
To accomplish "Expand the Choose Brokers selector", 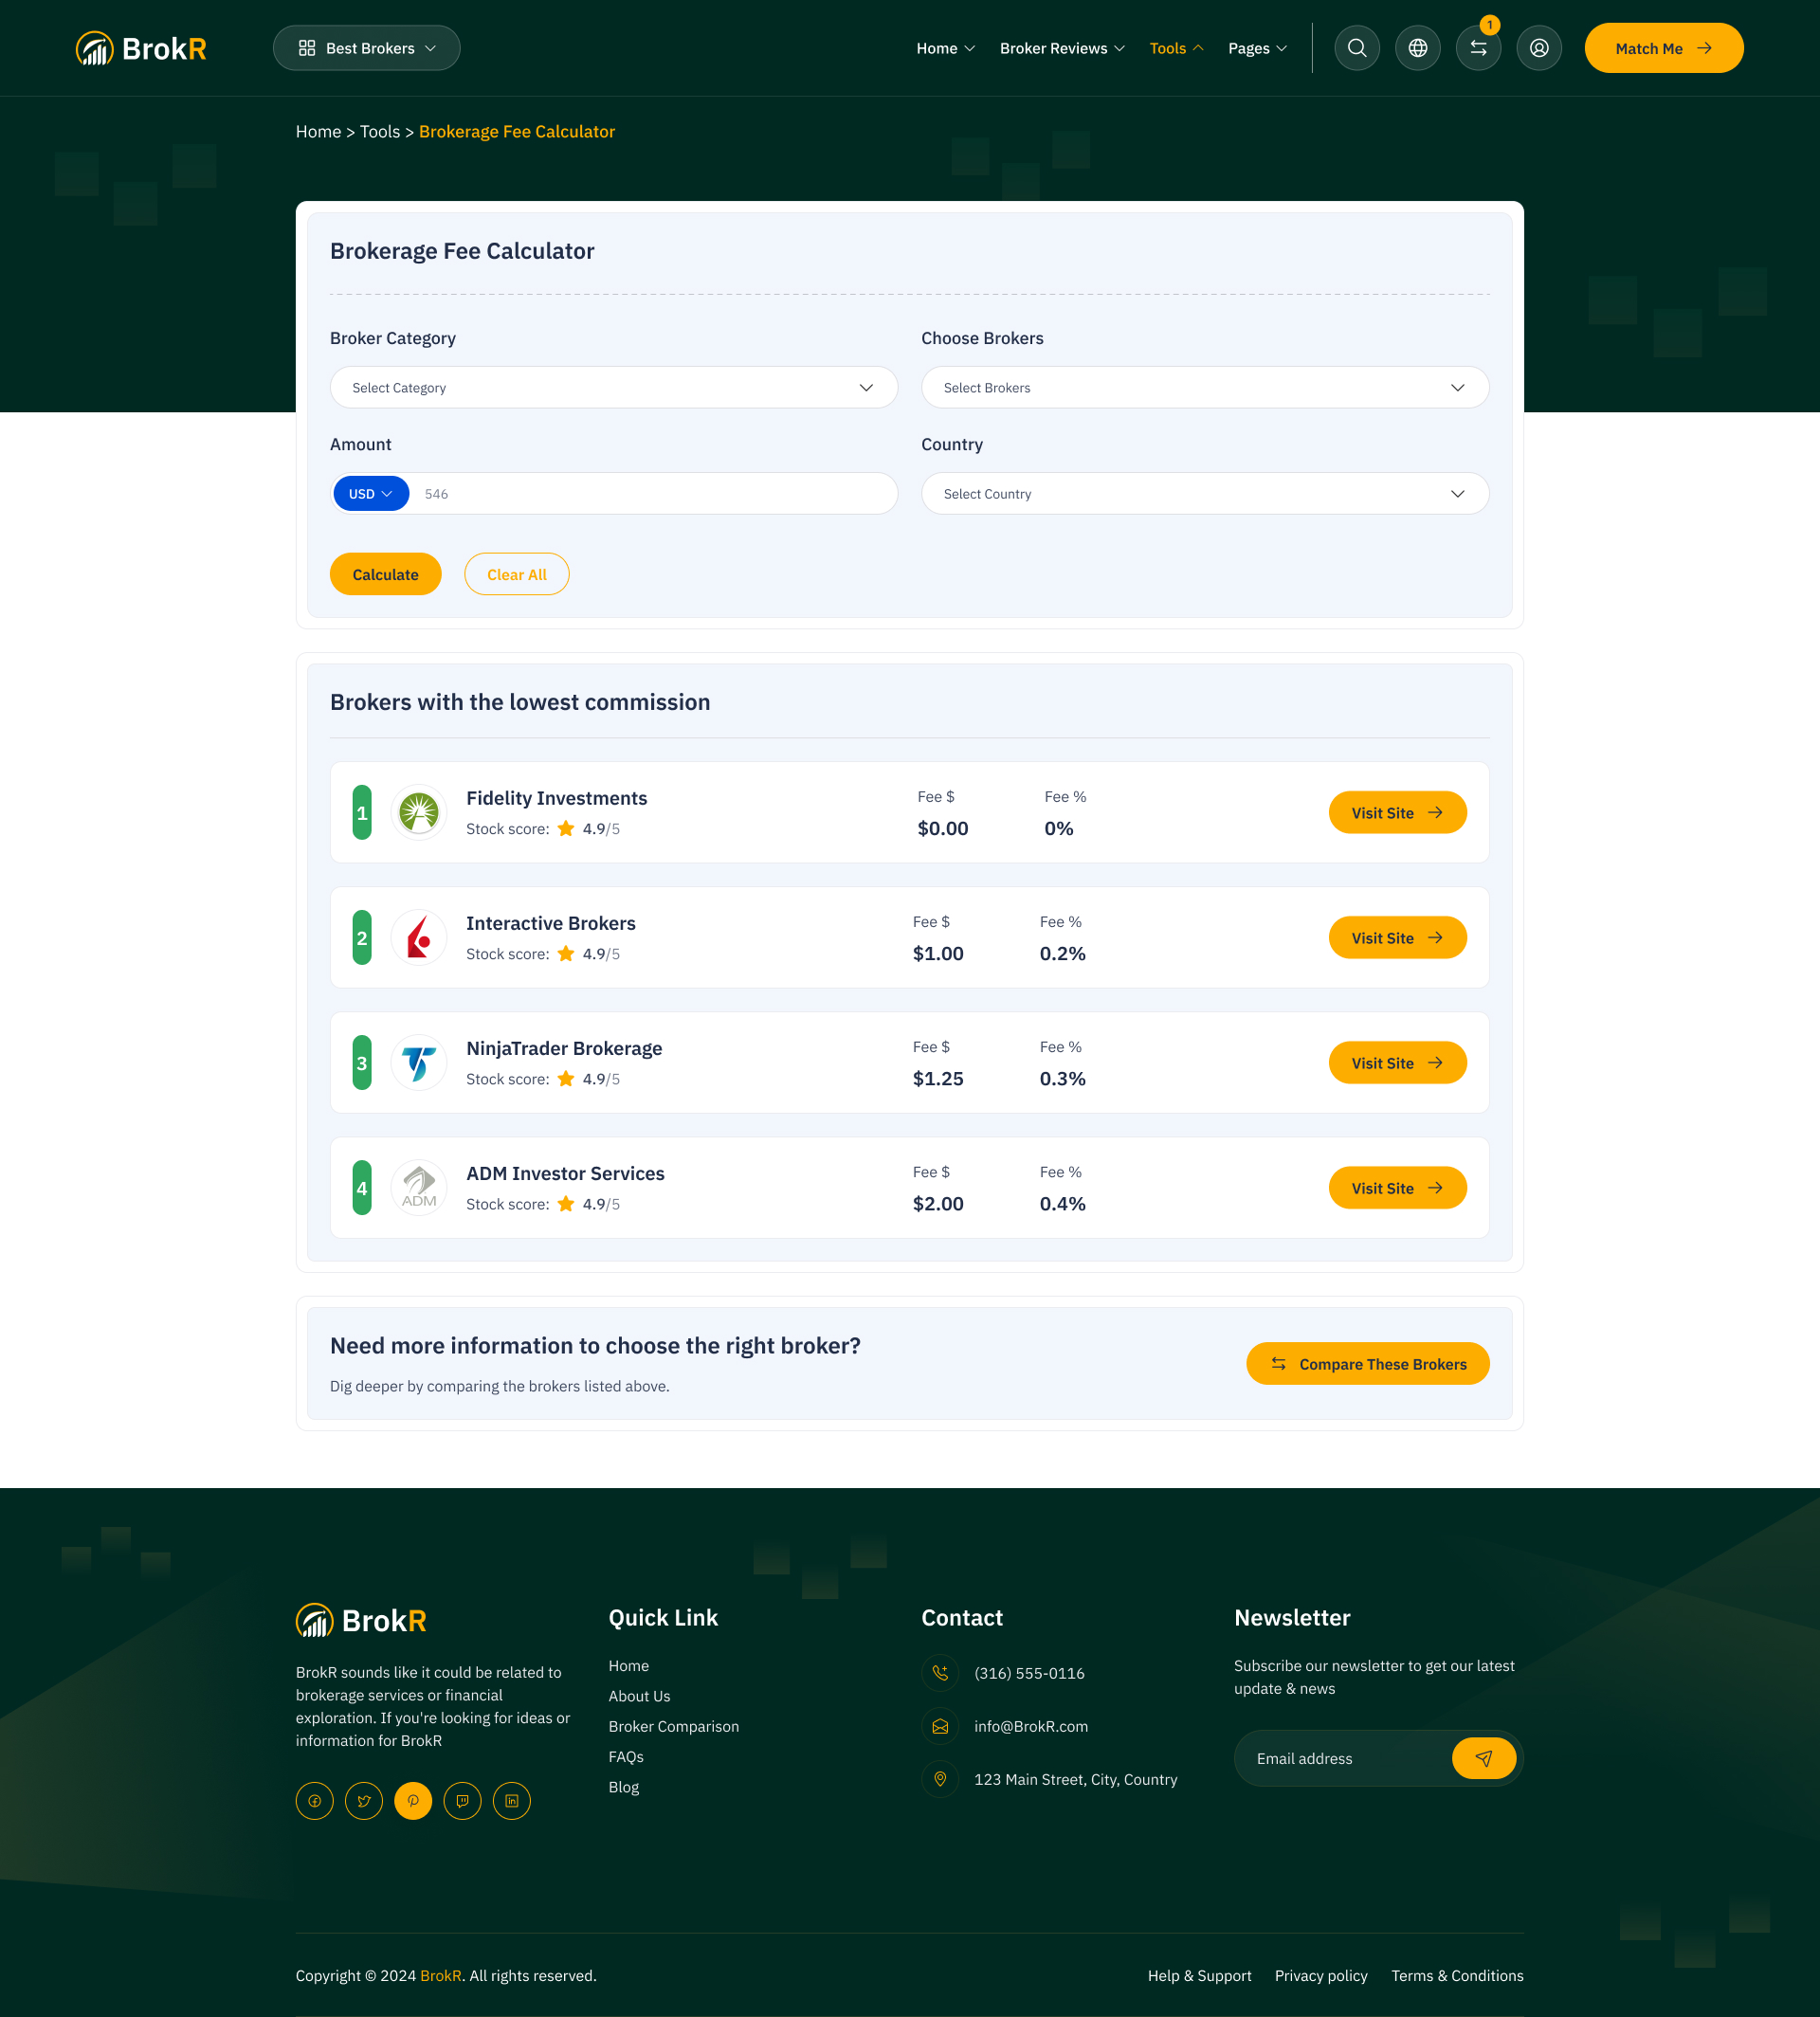I will (x=1204, y=387).
